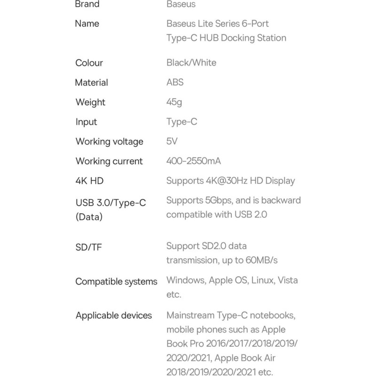Image resolution: width=376 pixels, height=376 pixels.
Task: Select the 400-2550mA current value
Action: click(x=194, y=161)
